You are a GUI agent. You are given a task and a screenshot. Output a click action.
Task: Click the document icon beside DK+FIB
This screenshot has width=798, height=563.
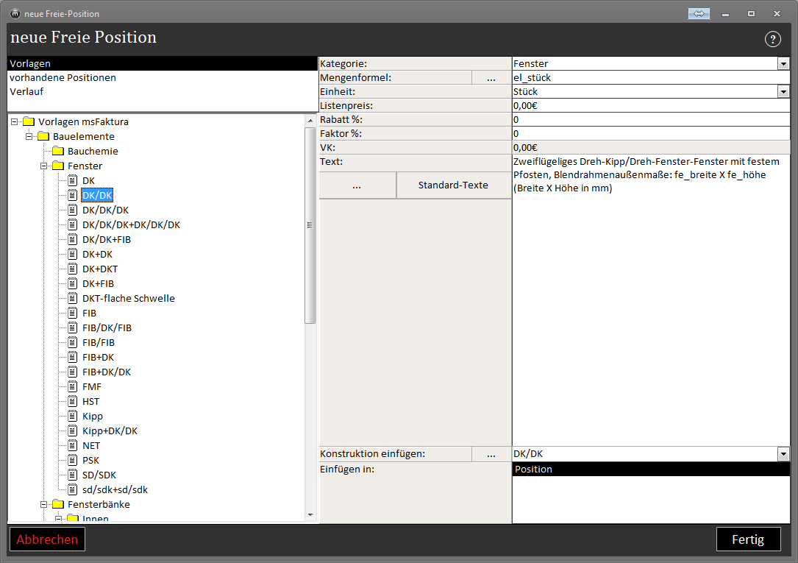(73, 283)
